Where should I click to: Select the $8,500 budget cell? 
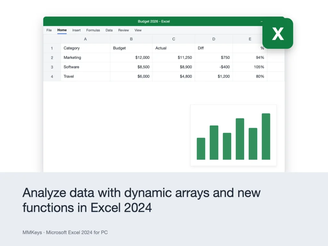131,67
